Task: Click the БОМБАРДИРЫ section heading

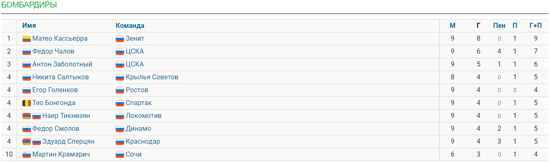Action: [x=29, y=5]
